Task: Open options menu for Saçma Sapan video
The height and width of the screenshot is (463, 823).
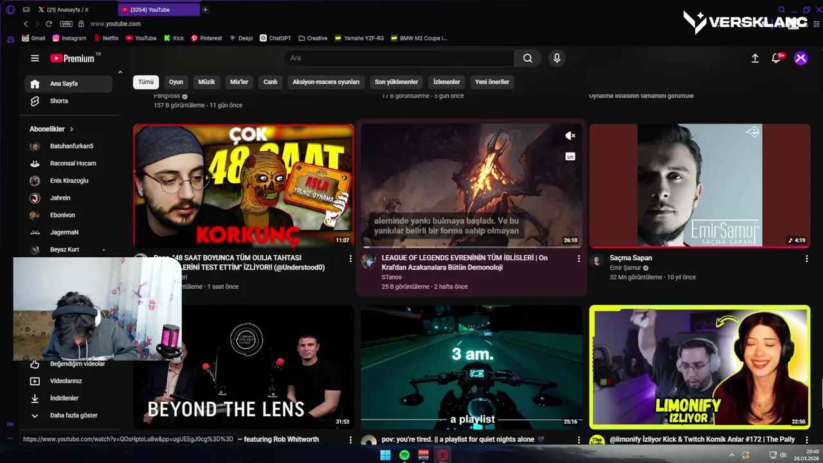Action: [806, 259]
